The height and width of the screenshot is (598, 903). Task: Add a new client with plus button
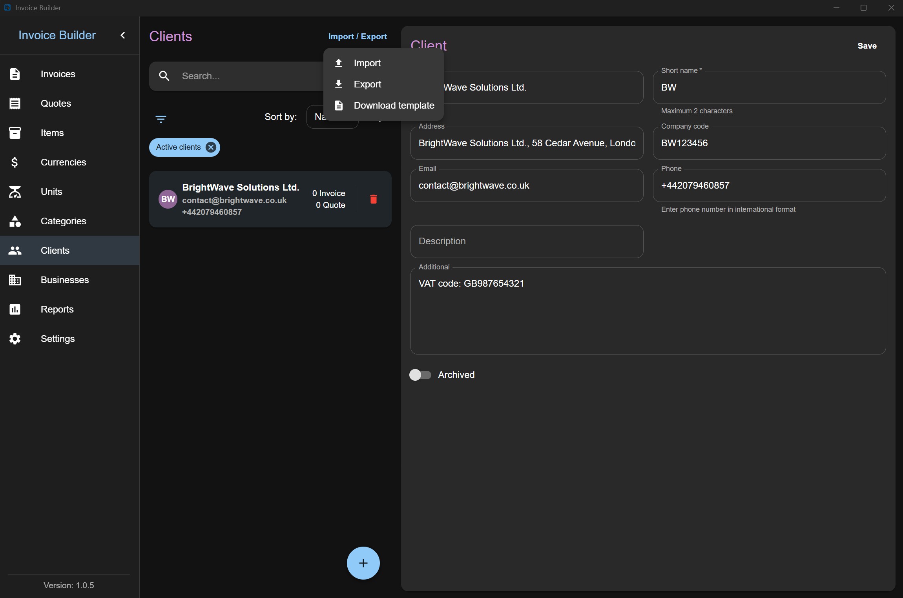(x=363, y=563)
